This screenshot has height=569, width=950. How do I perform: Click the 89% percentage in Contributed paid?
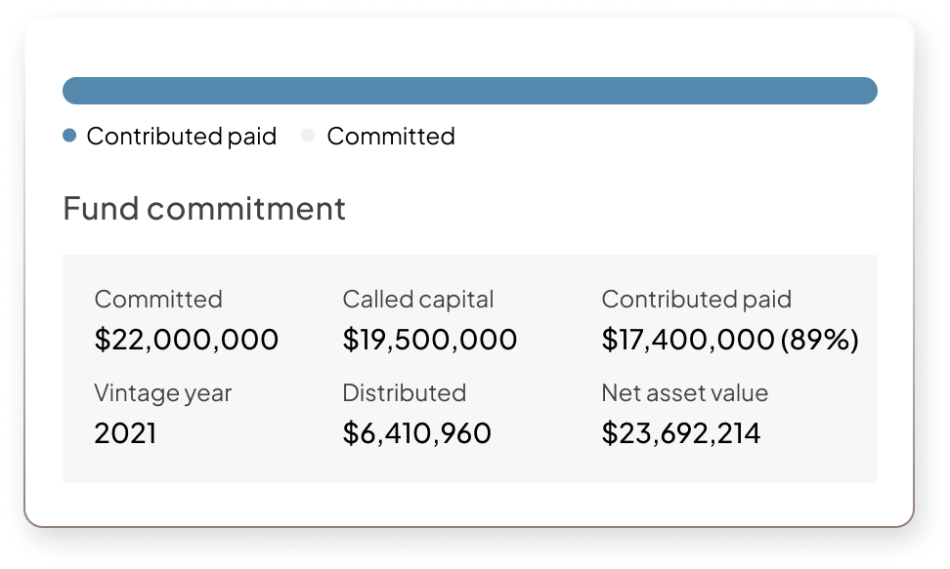(820, 339)
